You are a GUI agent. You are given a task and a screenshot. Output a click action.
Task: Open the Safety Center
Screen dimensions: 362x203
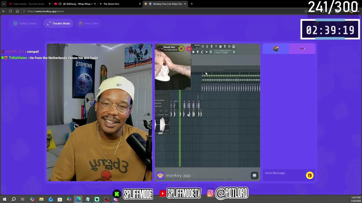click(x=25, y=23)
